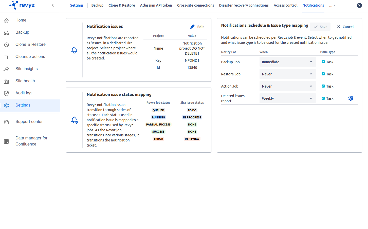
Task: Open the Disaster recovery connections tab
Action: click(244, 5)
